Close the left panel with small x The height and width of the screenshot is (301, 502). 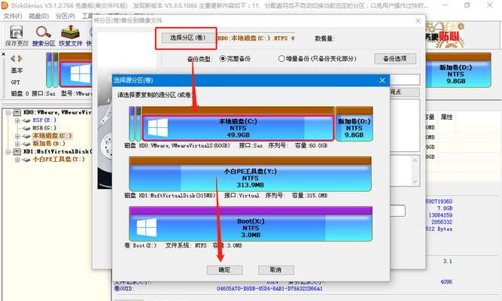click(x=4, y=54)
